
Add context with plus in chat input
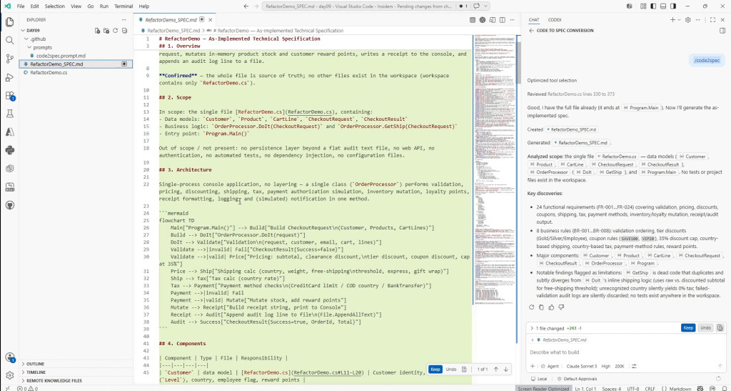(533, 366)
